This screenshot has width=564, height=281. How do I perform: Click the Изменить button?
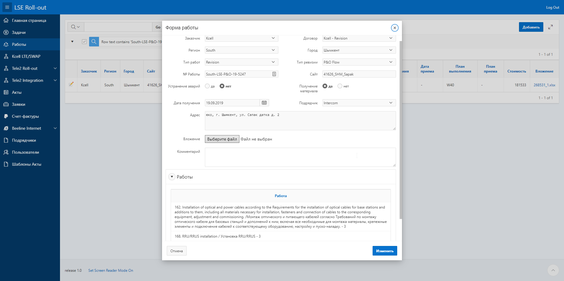(x=385, y=251)
